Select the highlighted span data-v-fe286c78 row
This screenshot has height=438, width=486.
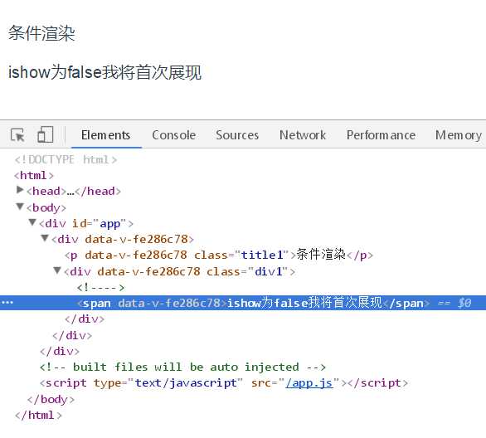243,303
